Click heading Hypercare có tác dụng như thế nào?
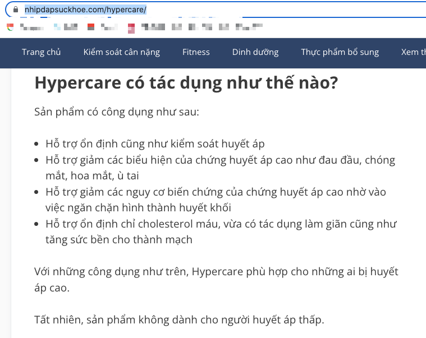 [x=186, y=83]
